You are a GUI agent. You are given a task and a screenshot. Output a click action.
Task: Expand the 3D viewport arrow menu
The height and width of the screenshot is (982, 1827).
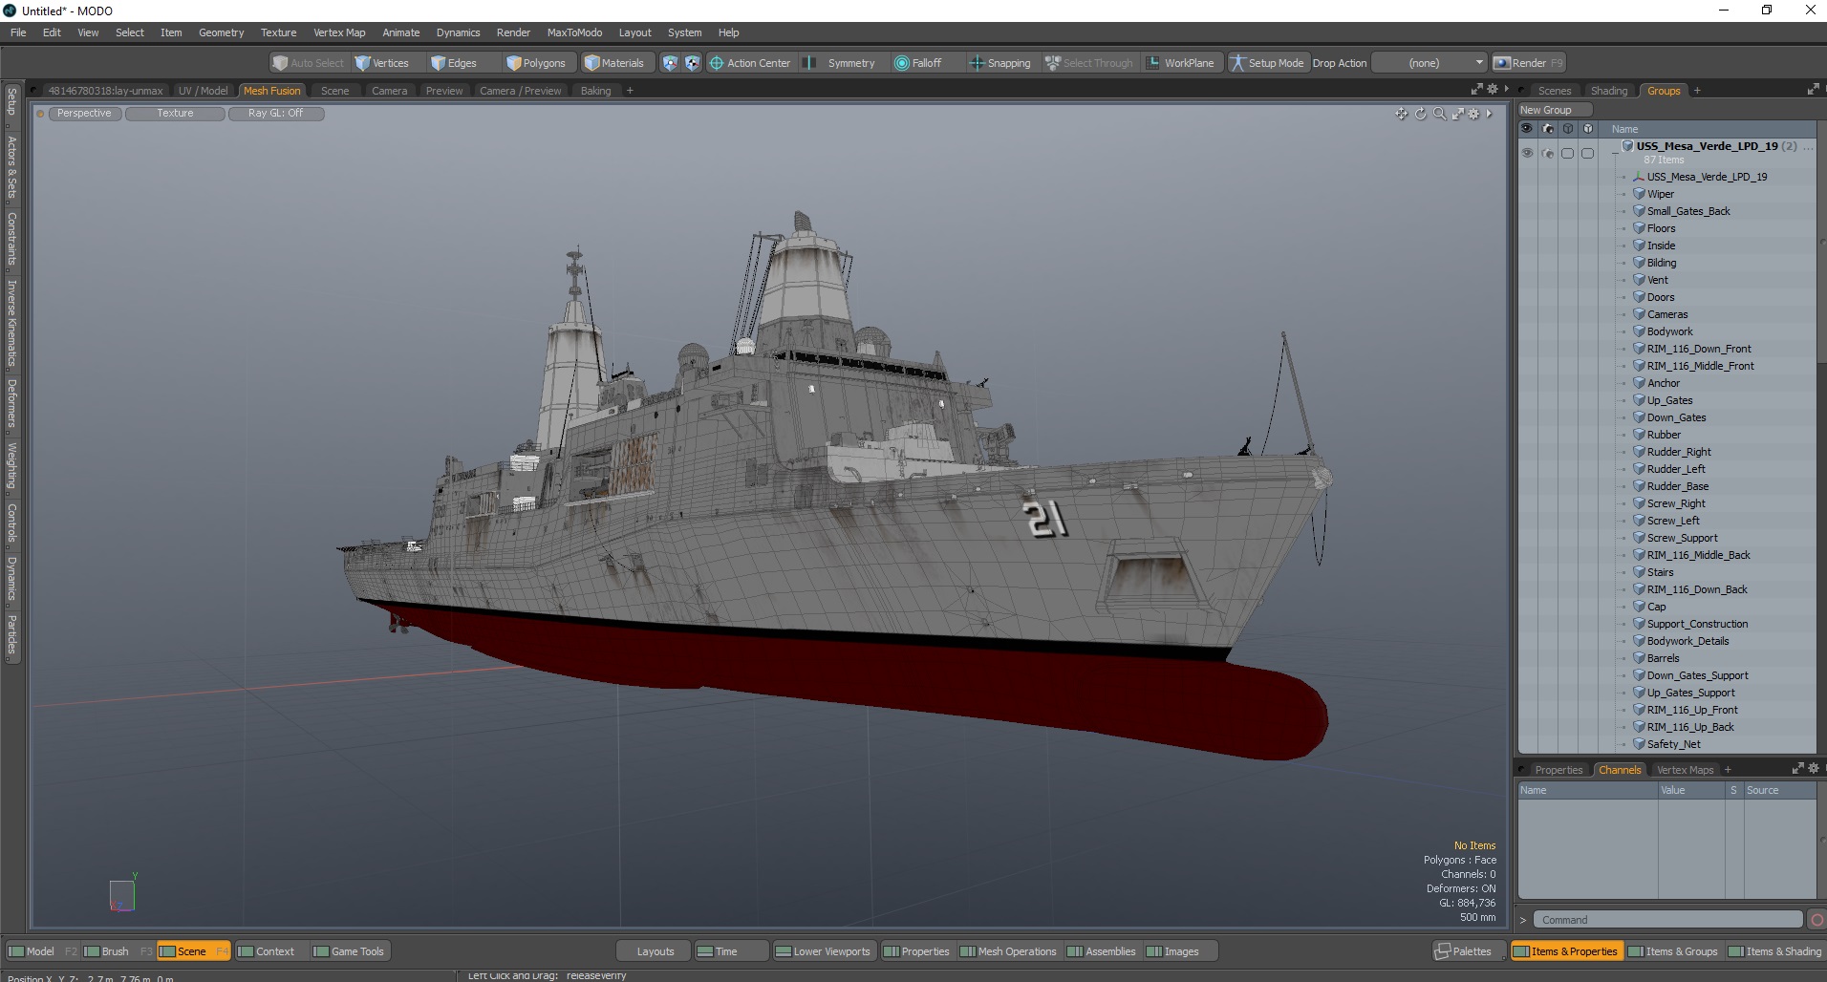tap(1489, 114)
